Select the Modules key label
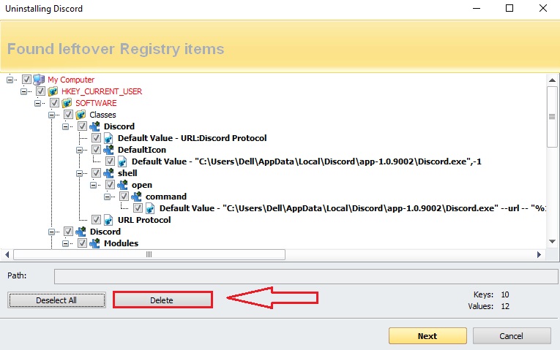The height and width of the screenshot is (350, 560). pyautogui.click(x=121, y=243)
